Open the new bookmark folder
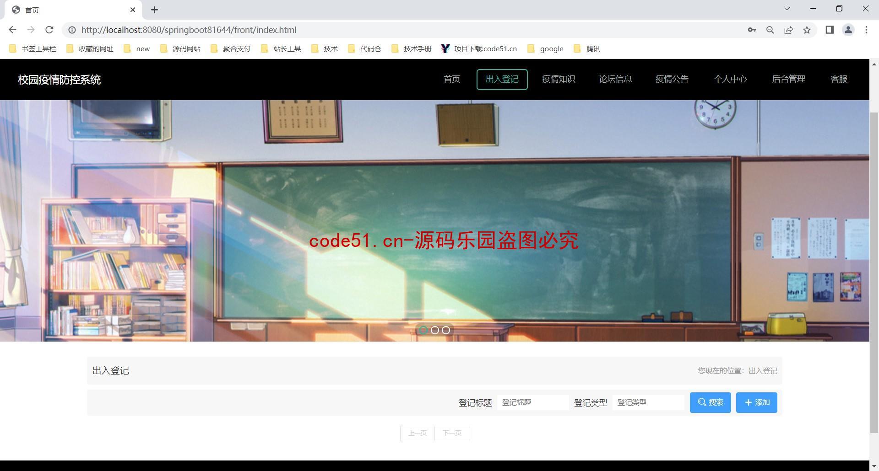The height and width of the screenshot is (471, 879). pos(137,48)
